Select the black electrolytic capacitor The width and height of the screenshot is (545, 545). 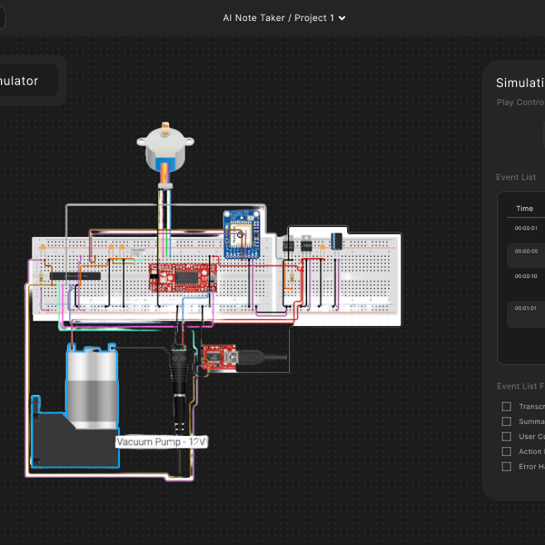[x=336, y=241]
